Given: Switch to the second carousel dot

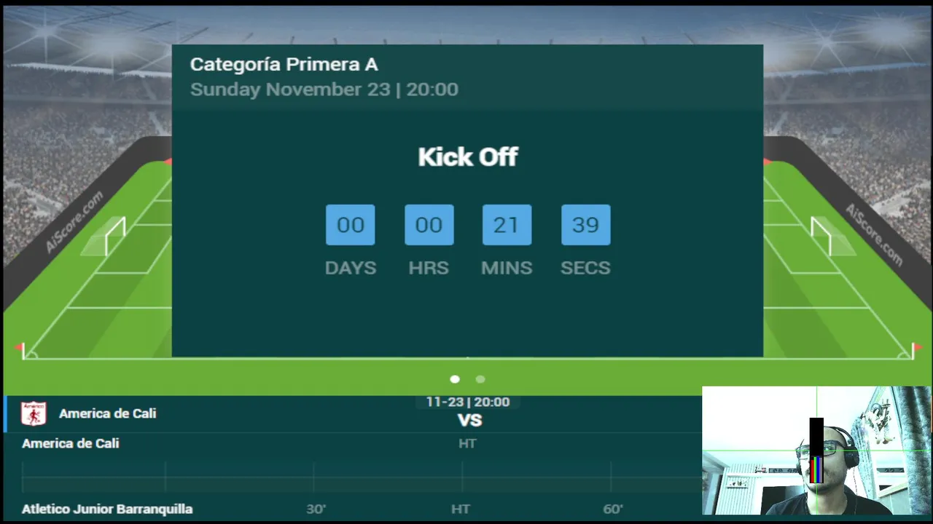Looking at the screenshot, I should pos(480,379).
